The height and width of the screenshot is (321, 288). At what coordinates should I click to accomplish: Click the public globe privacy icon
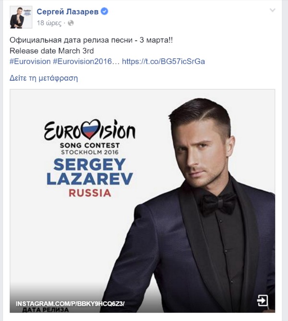coord(71,23)
